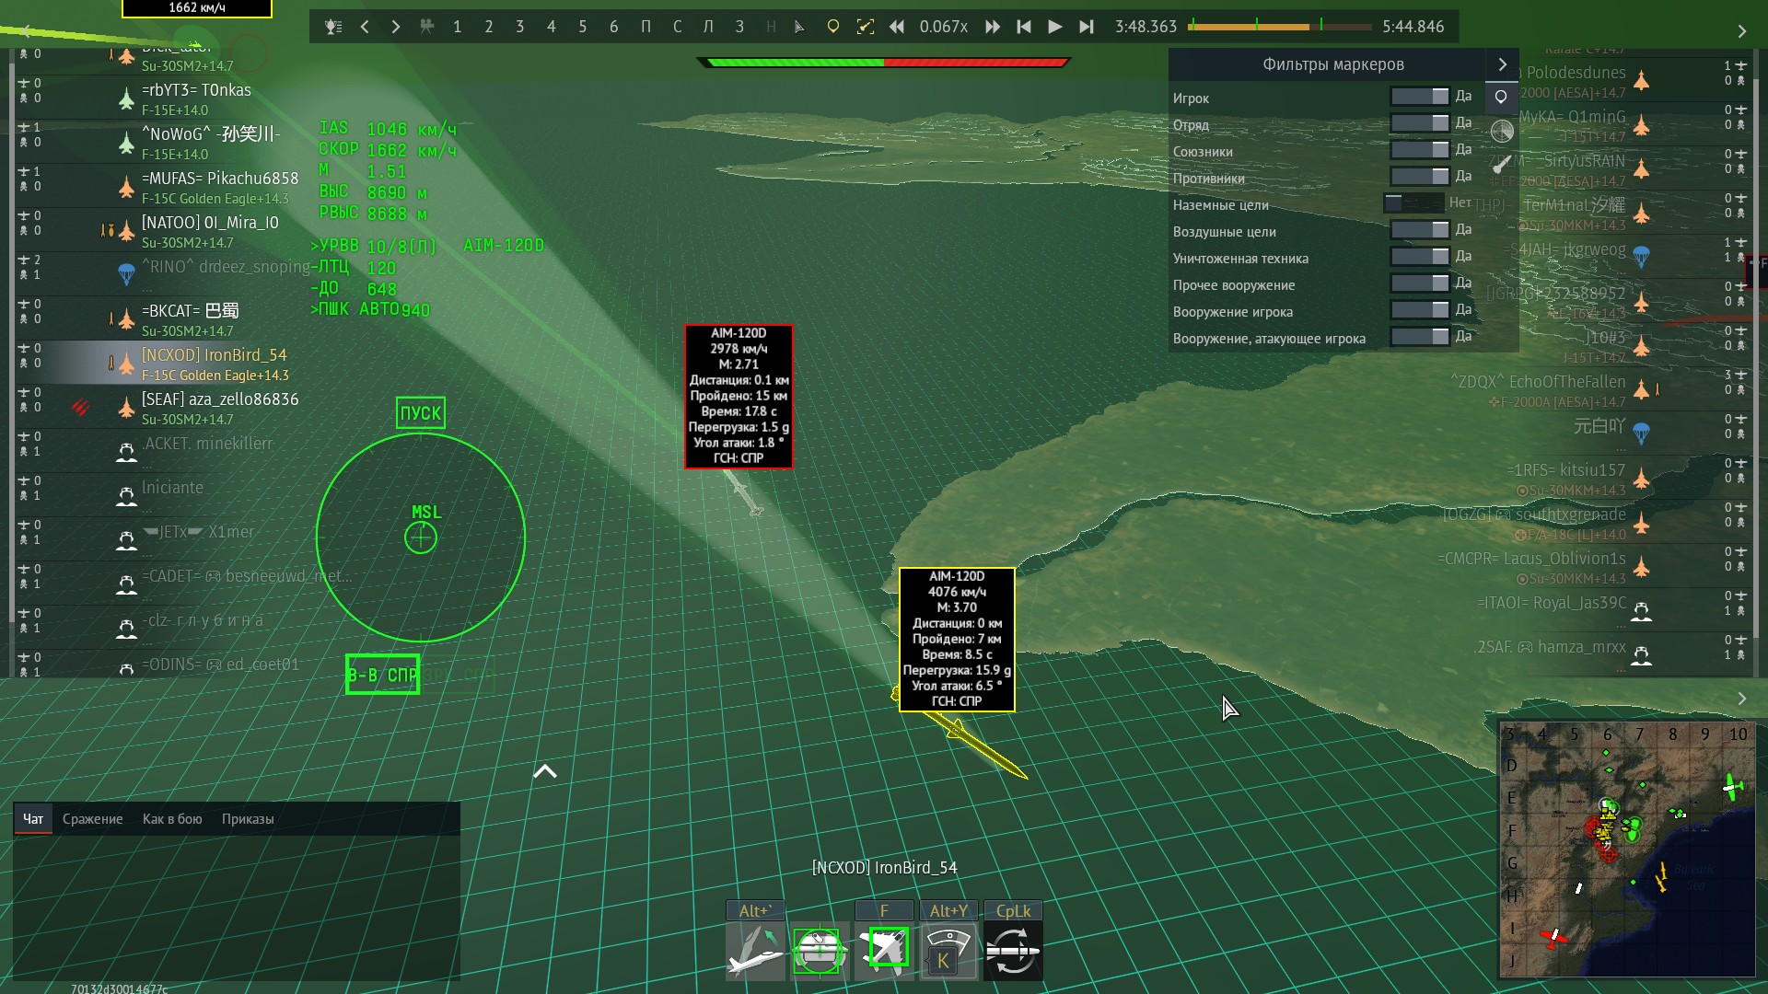Select camera view 2

click(x=489, y=27)
